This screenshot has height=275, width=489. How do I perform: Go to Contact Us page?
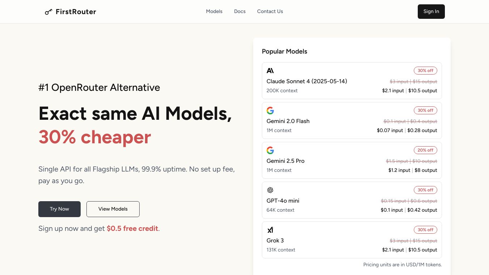[270, 12]
